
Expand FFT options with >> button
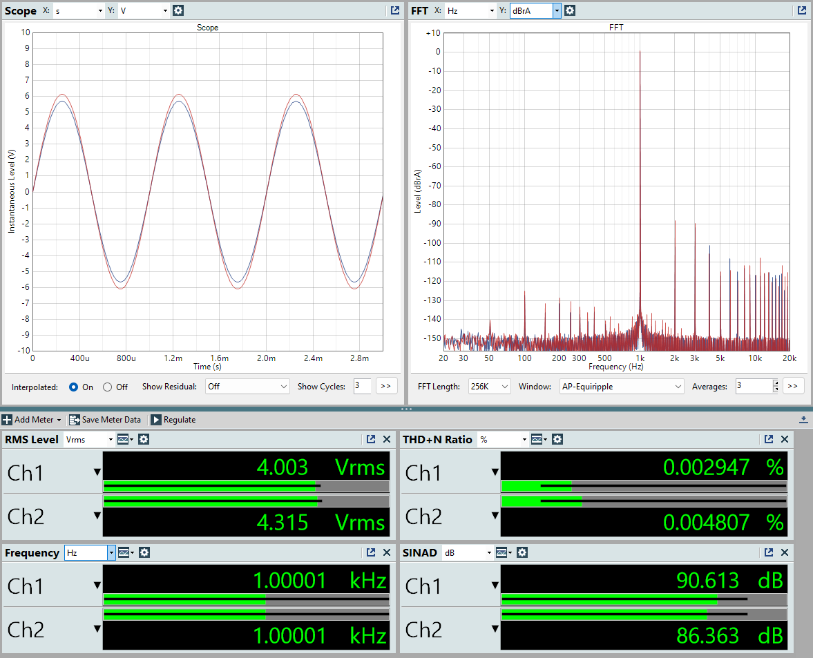[x=793, y=386]
